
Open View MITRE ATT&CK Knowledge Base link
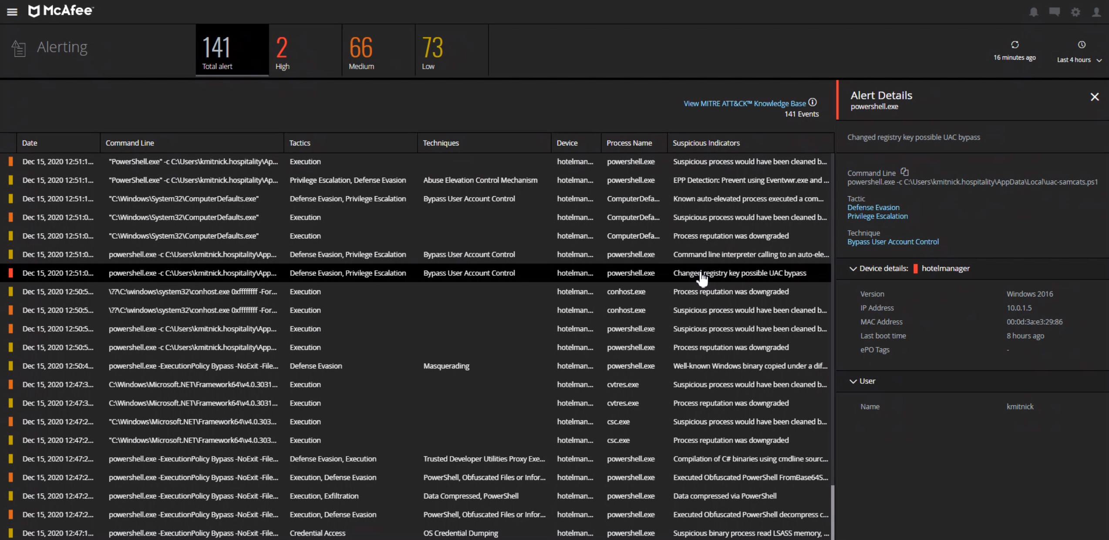(745, 104)
